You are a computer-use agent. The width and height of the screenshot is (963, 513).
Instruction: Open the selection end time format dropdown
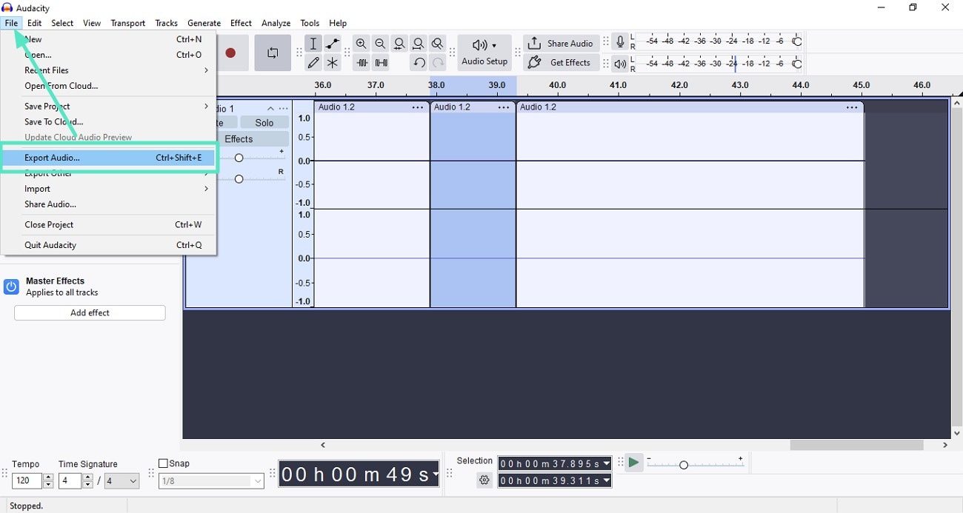(607, 480)
